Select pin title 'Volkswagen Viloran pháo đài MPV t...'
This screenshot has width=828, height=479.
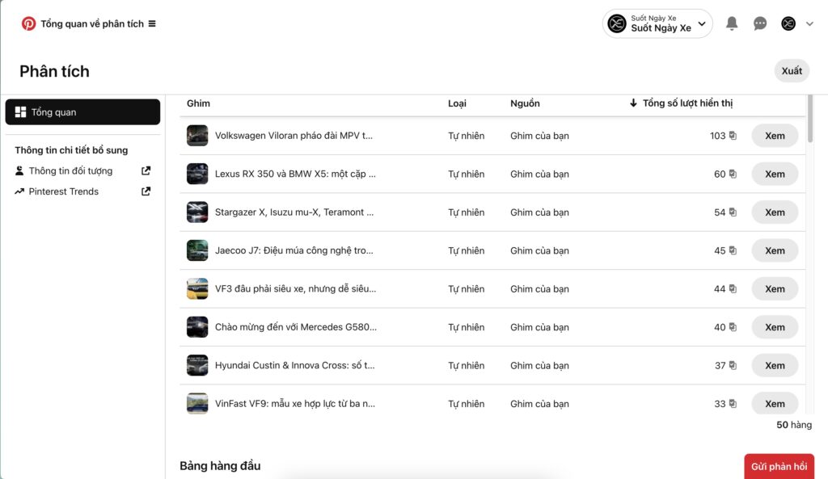[294, 136]
